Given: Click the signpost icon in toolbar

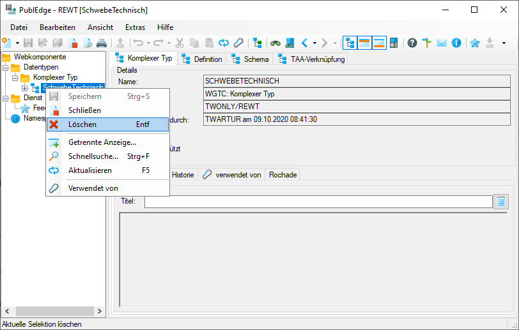Looking at the screenshot, I should click(427, 43).
